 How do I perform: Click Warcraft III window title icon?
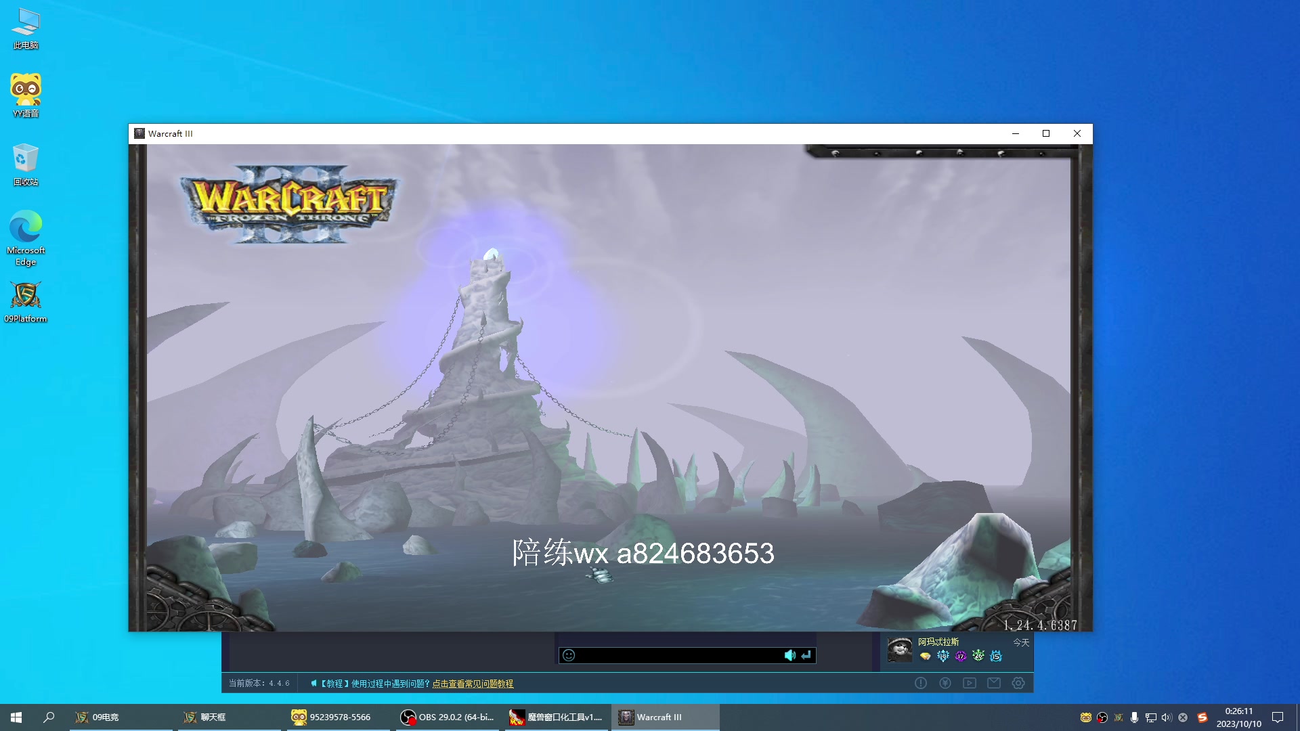coord(139,133)
